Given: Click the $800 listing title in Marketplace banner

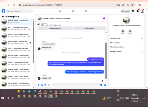Looking at the screenshot, I should (51, 25).
